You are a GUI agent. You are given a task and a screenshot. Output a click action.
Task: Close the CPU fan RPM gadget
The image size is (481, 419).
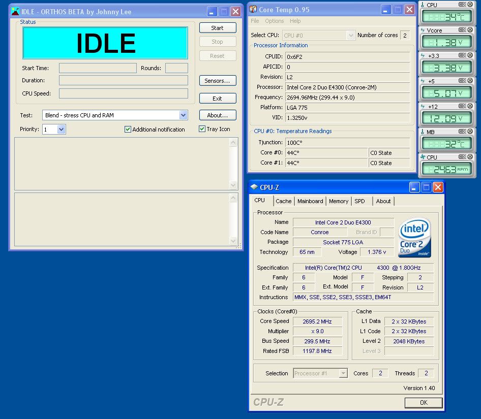click(470, 157)
